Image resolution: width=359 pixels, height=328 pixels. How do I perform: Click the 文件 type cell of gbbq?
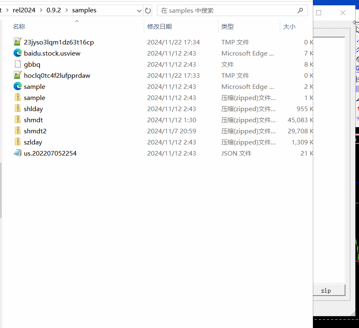coord(228,65)
